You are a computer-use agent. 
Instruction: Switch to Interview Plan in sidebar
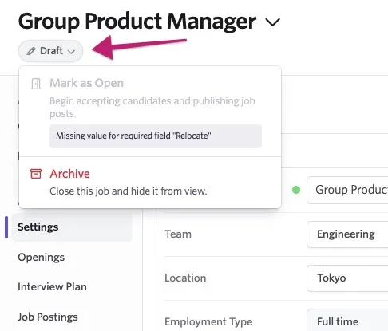point(52,286)
